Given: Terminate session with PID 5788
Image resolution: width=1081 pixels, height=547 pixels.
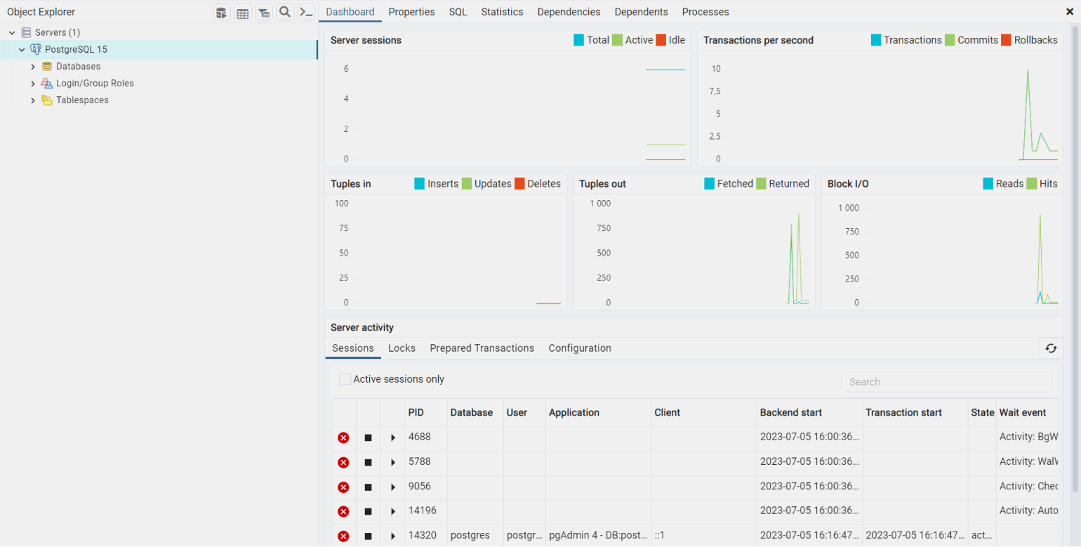Looking at the screenshot, I should pos(343,463).
